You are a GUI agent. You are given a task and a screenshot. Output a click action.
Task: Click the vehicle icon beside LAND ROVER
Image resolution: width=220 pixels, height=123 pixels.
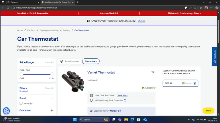click(x=89, y=21)
